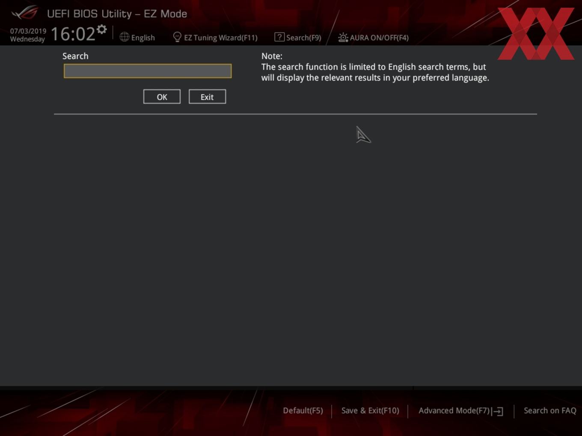This screenshot has height=436, width=582.
Task: Switch to Advanced Mode(F7)
Action: point(454,410)
